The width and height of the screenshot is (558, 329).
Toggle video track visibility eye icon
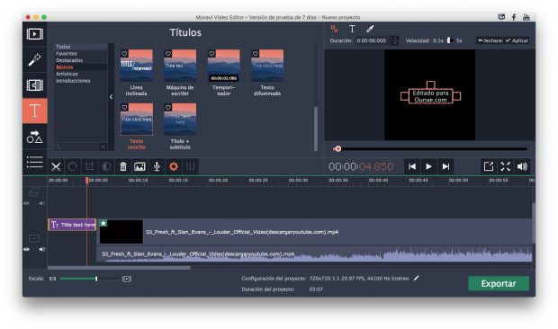tap(27, 249)
